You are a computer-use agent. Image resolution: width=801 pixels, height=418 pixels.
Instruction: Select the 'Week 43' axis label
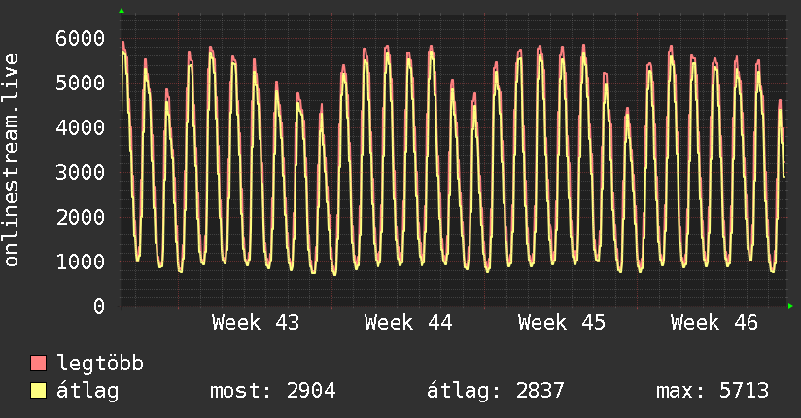click(x=256, y=323)
